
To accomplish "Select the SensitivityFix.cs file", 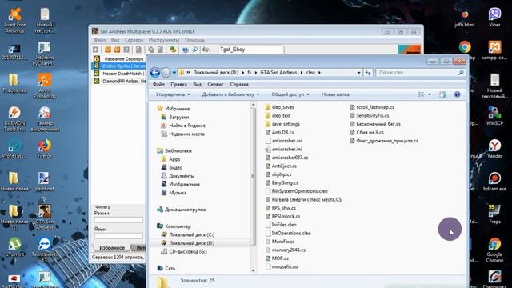I will tap(370, 115).
